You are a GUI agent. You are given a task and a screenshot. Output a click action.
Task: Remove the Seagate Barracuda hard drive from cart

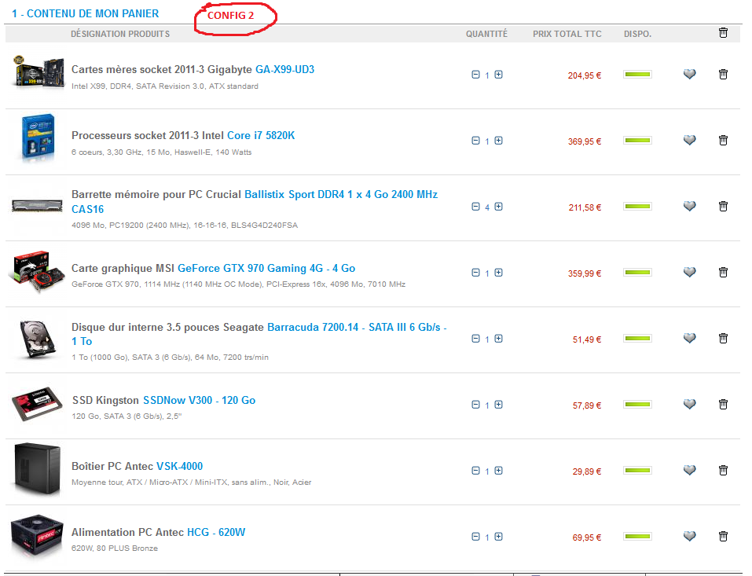pos(723,339)
